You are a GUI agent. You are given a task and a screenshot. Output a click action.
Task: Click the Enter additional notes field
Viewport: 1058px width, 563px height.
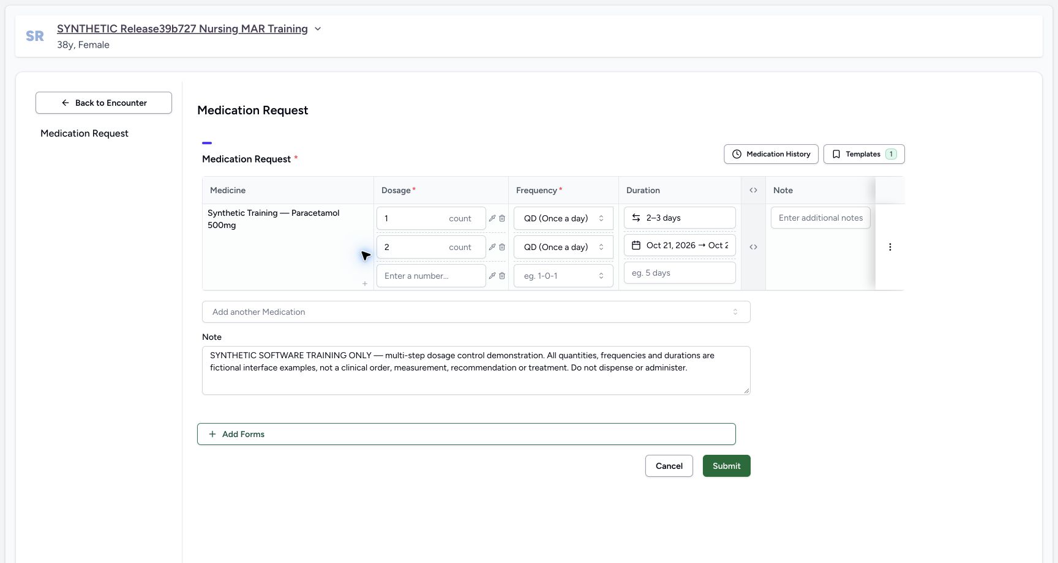(x=820, y=218)
